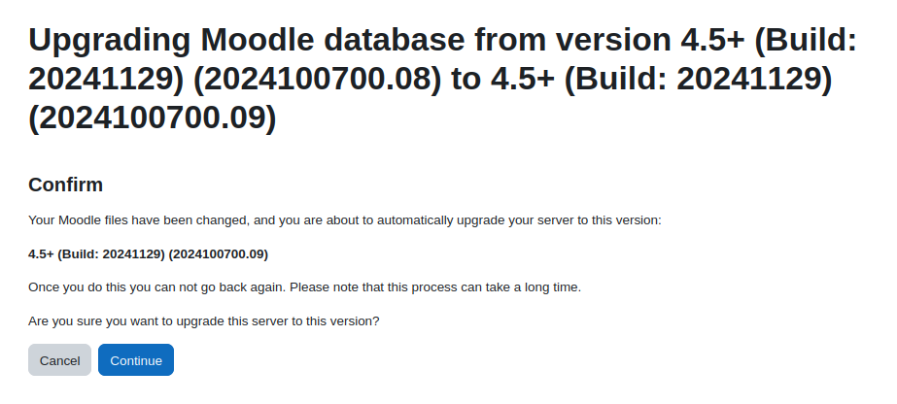The height and width of the screenshot is (404, 897).
Task: Cancel the Moodle database upgrade
Action: click(59, 360)
